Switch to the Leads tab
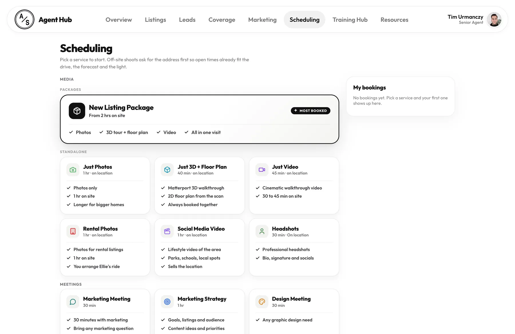 click(187, 20)
